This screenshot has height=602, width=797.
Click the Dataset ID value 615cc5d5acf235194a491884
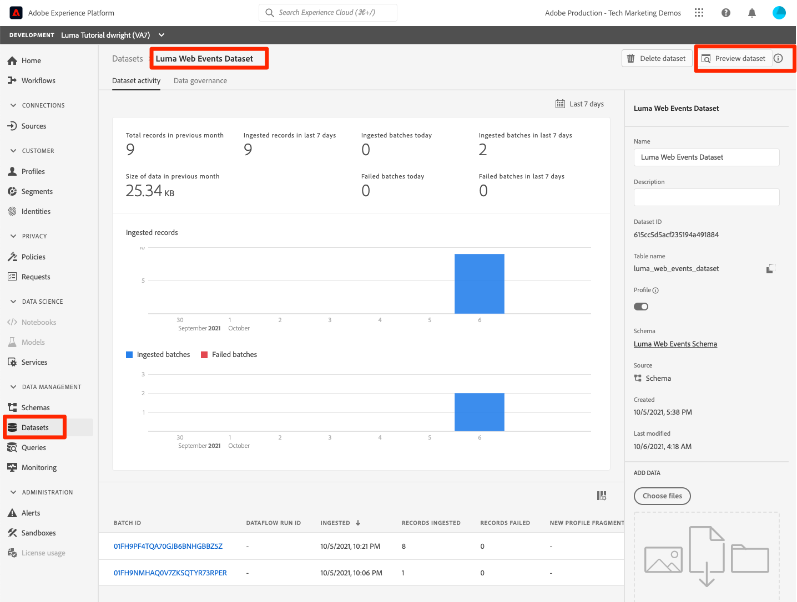click(x=676, y=235)
